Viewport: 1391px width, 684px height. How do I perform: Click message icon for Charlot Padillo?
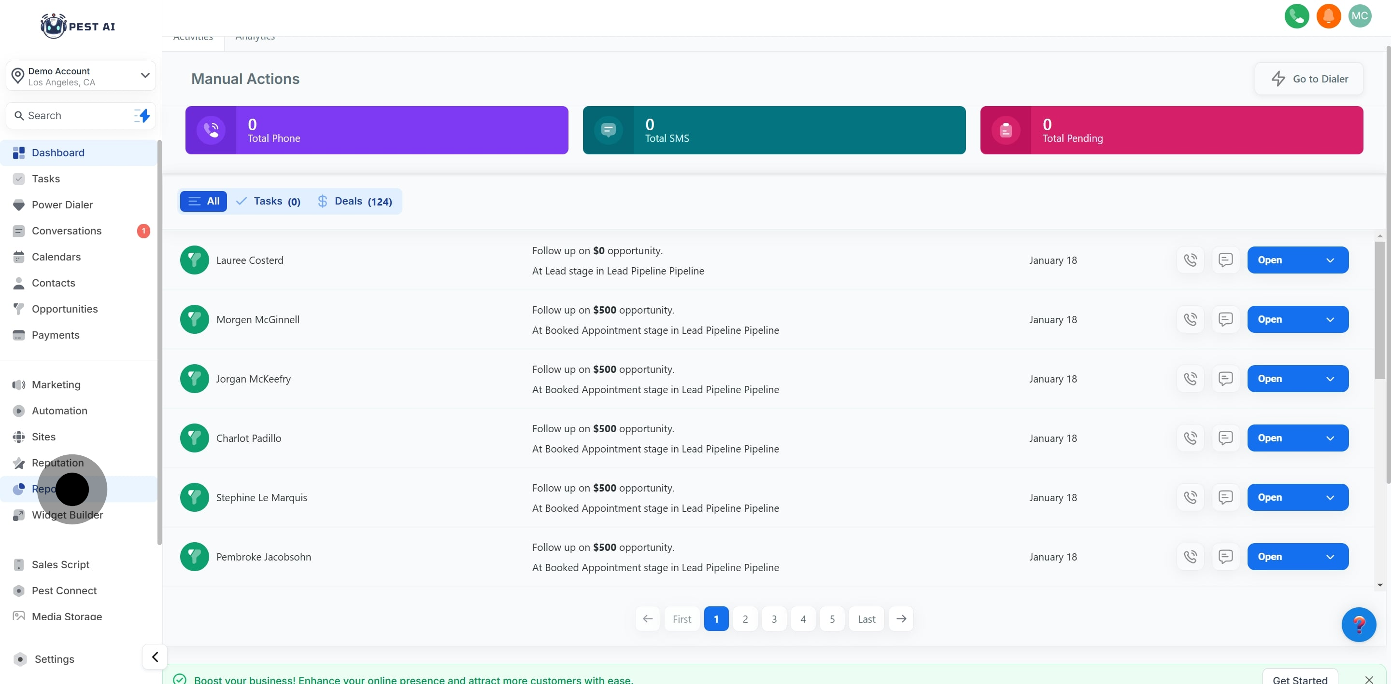(x=1225, y=438)
